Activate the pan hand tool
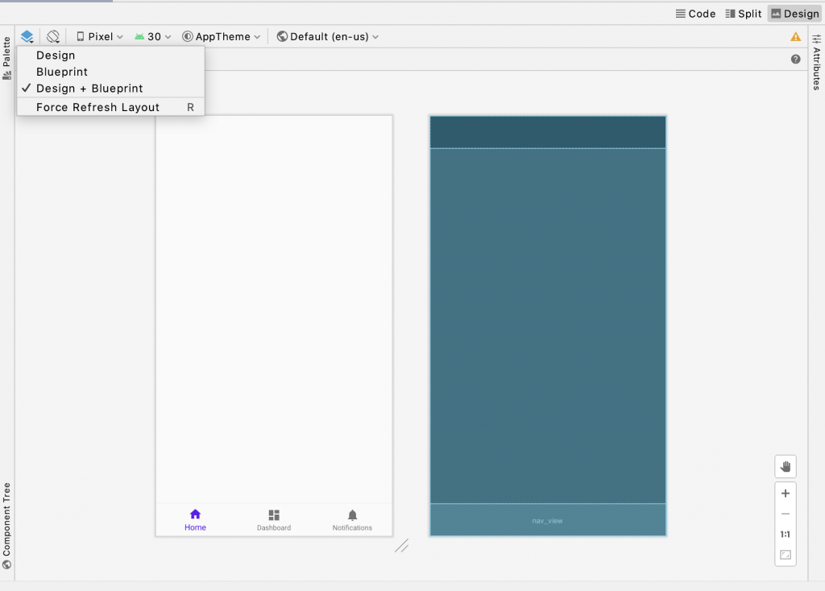The width and height of the screenshot is (825, 591). 785,466
